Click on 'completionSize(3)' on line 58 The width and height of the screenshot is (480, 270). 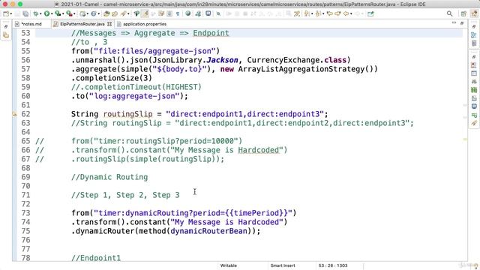(113, 78)
